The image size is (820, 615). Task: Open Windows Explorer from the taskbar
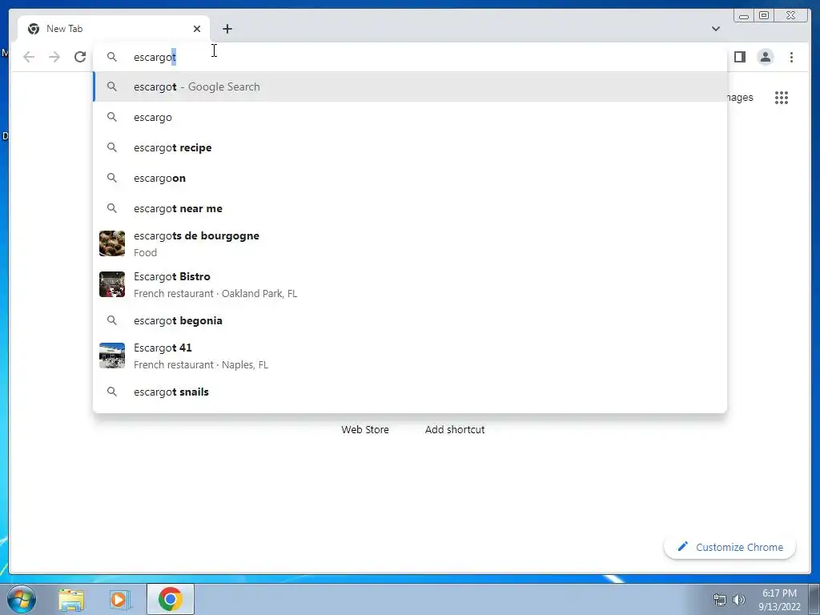click(x=71, y=599)
